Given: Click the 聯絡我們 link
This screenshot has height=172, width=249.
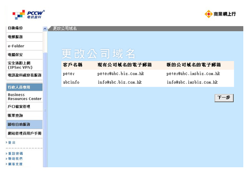Looking at the screenshot, I should 15,159.
